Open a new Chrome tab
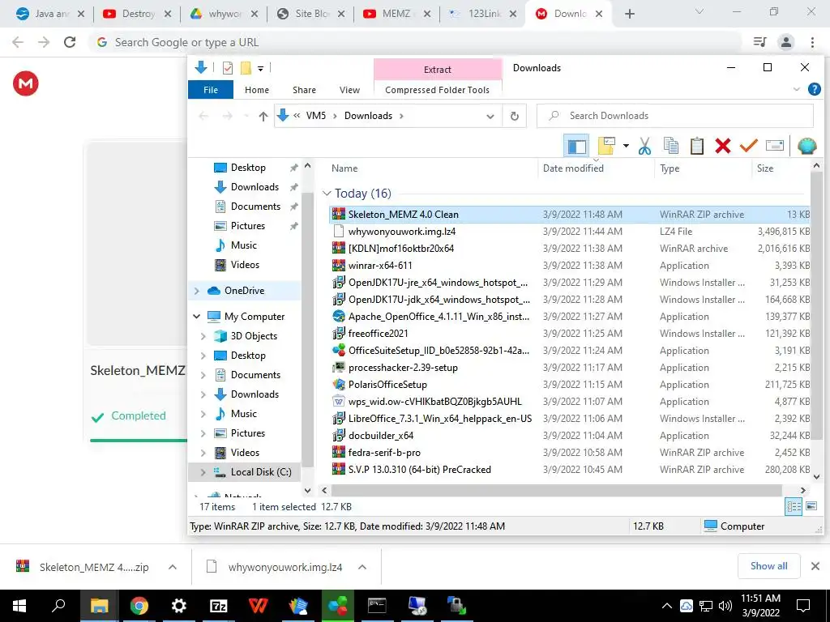 tap(629, 15)
